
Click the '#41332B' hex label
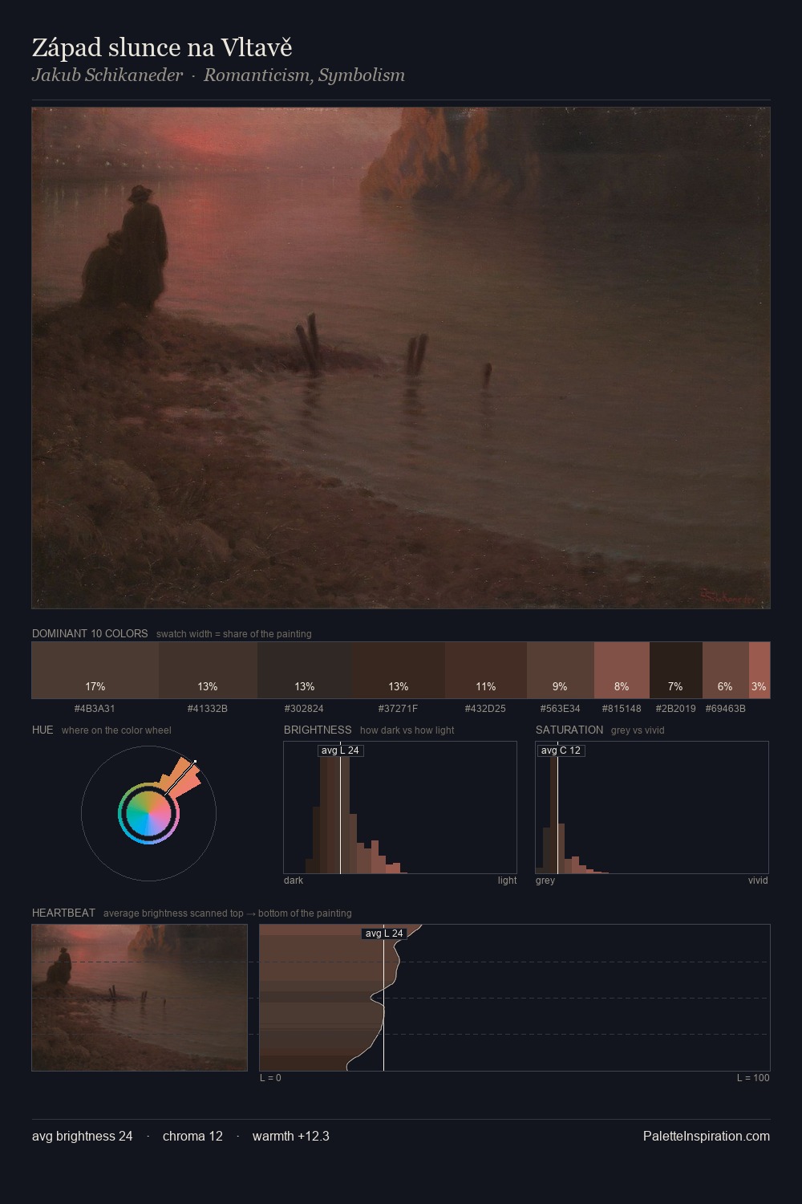click(208, 709)
